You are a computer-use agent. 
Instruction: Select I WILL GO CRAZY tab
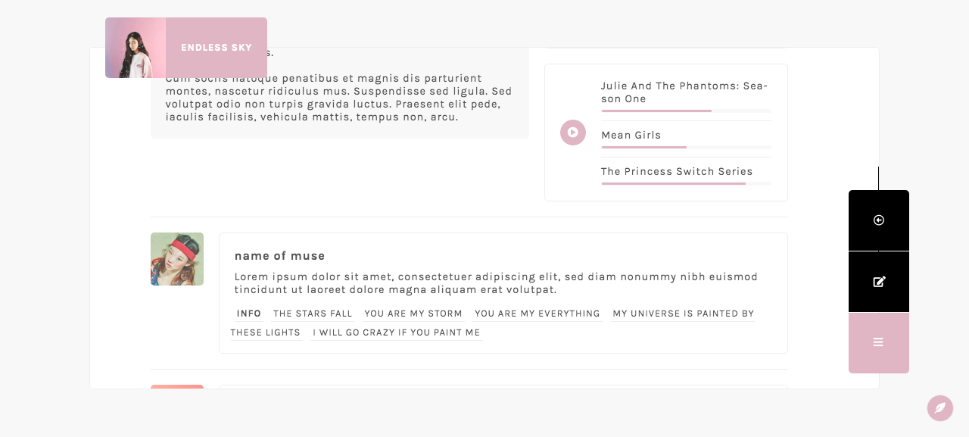[397, 332]
